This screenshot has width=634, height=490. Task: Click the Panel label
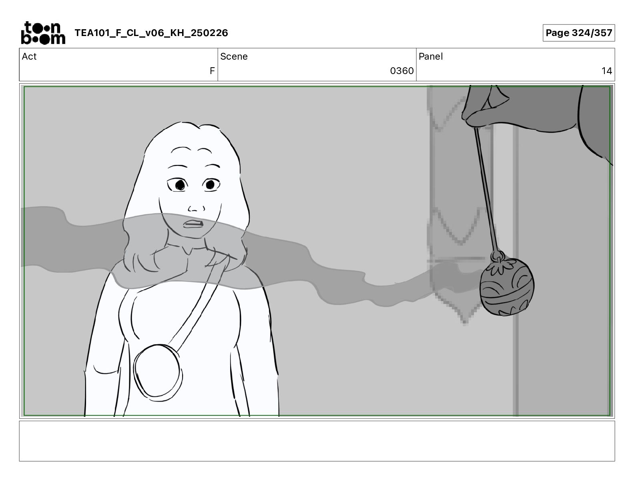click(x=431, y=56)
